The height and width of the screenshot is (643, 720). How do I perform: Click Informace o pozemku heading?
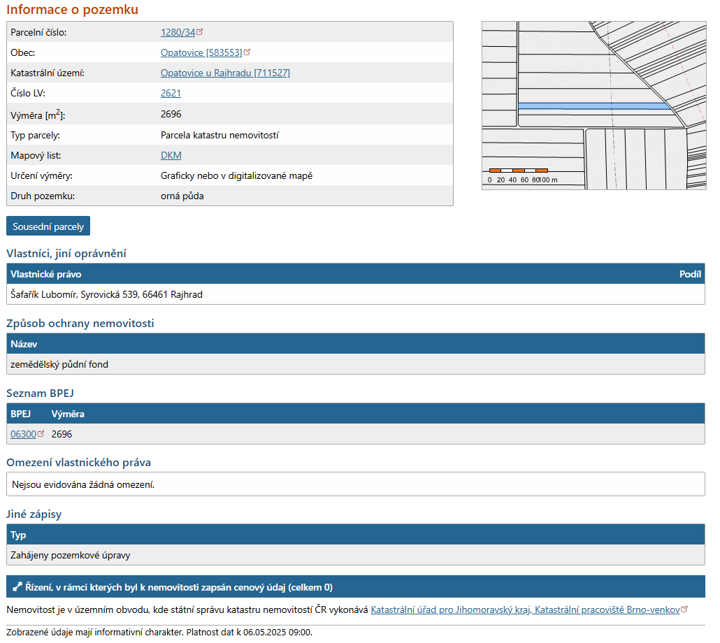[72, 10]
